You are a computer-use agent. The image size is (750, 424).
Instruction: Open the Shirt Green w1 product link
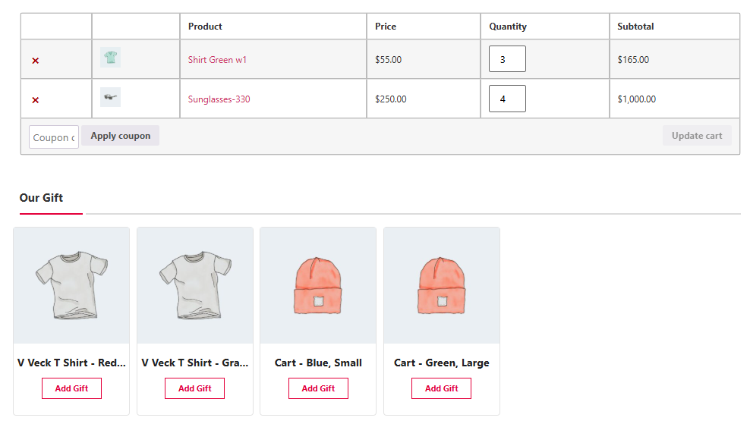coord(217,60)
